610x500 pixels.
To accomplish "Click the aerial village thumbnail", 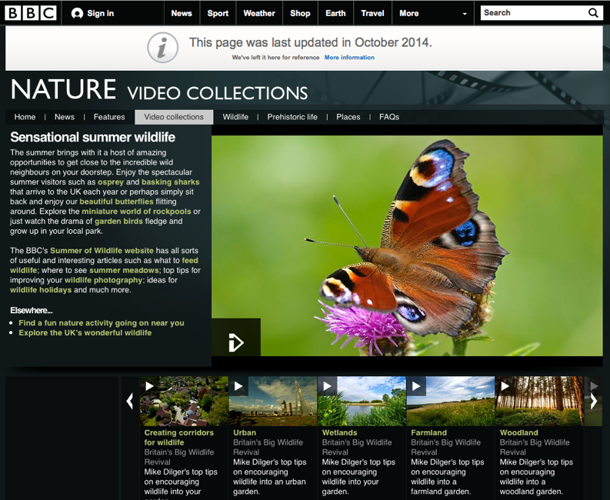I will (x=184, y=402).
